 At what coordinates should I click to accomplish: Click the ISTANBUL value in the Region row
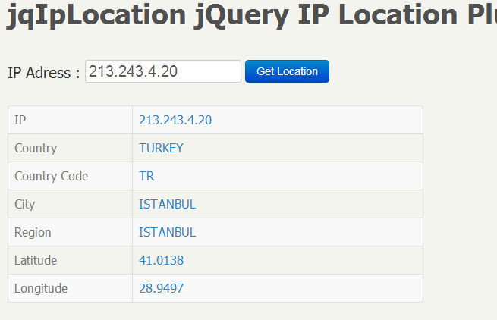click(x=167, y=232)
